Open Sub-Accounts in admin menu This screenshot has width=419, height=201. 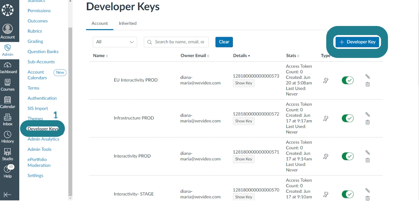(41, 62)
